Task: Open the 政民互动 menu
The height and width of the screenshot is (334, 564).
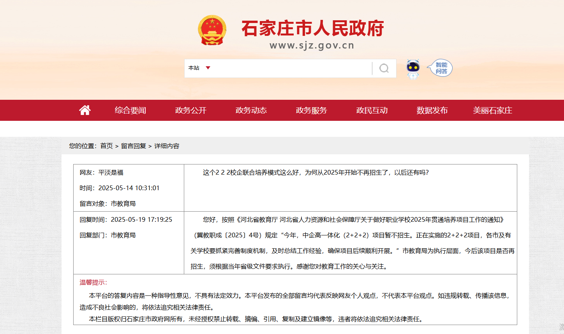Action: point(371,110)
